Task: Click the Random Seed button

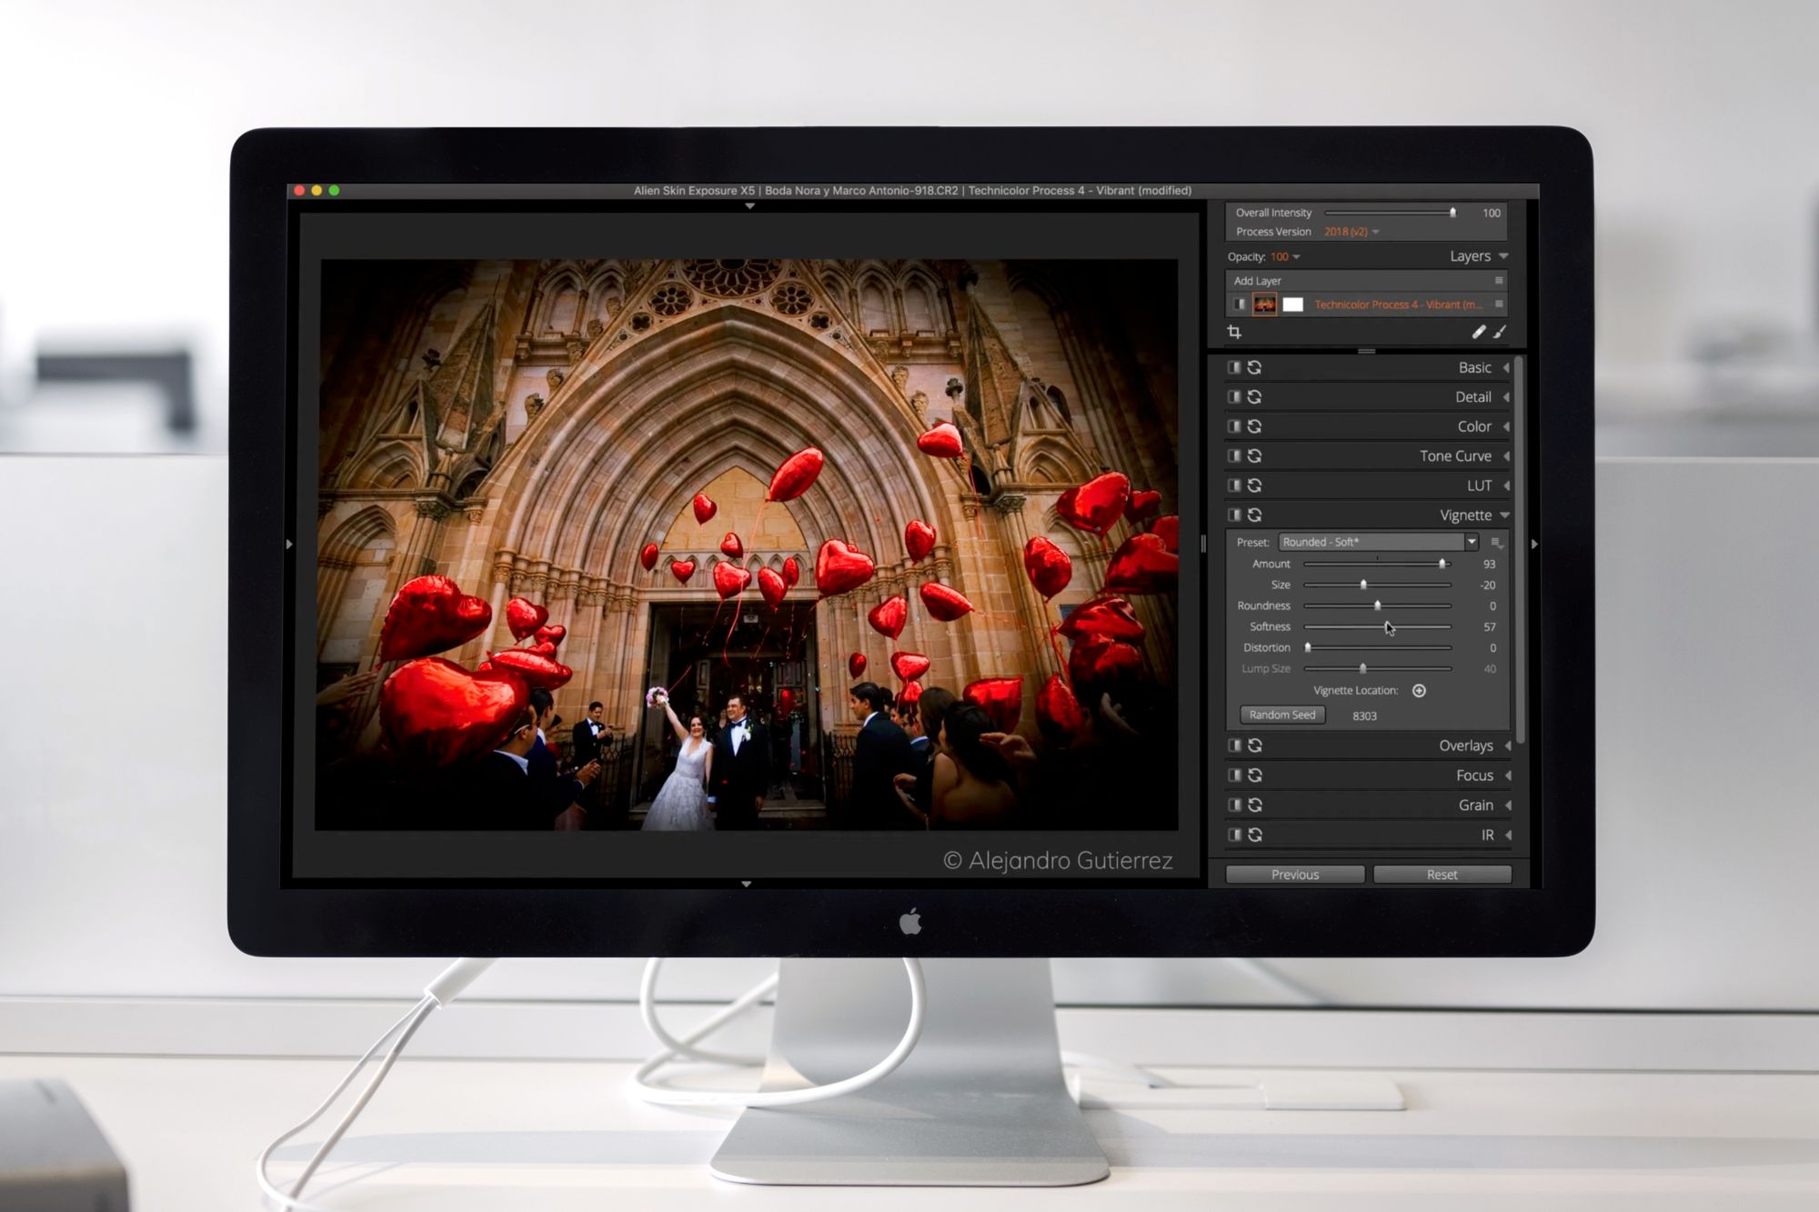Action: [x=1282, y=716]
